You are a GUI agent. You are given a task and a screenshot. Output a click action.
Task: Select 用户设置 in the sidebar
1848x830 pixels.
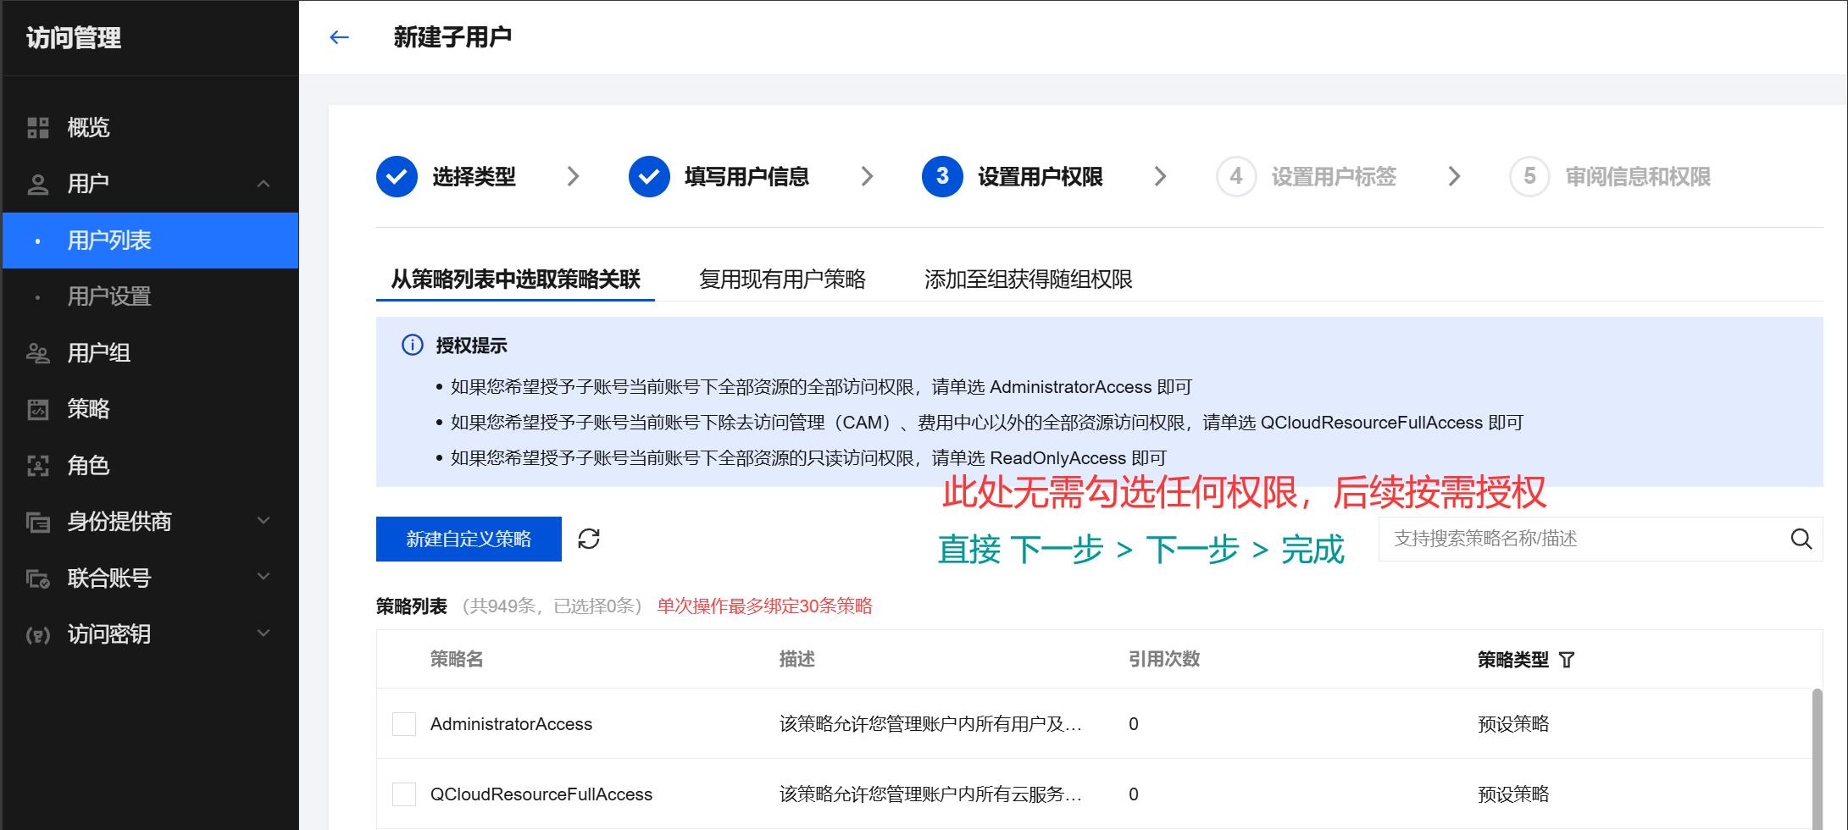pos(108,296)
